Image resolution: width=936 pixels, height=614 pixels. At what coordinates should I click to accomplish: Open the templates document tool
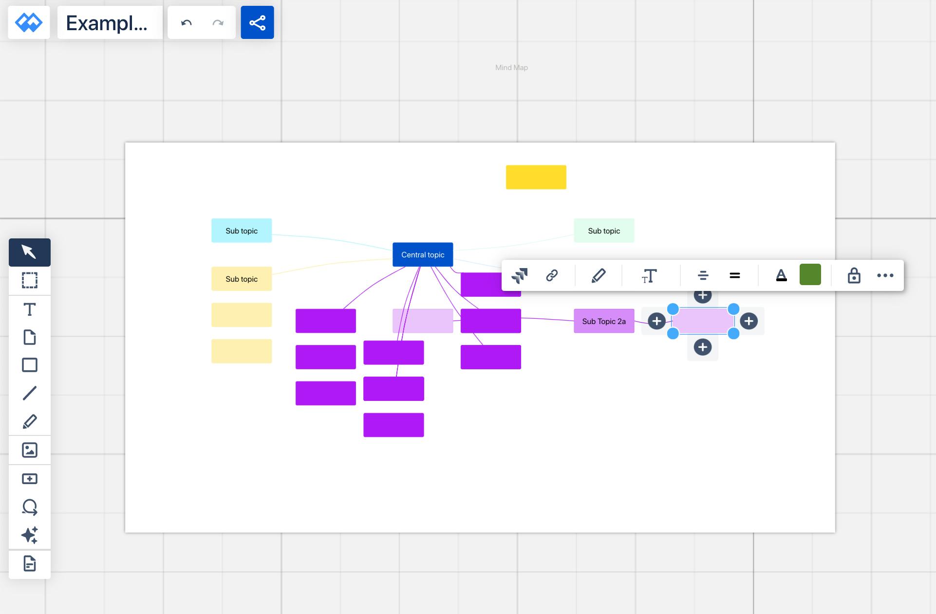[x=30, y=564]
